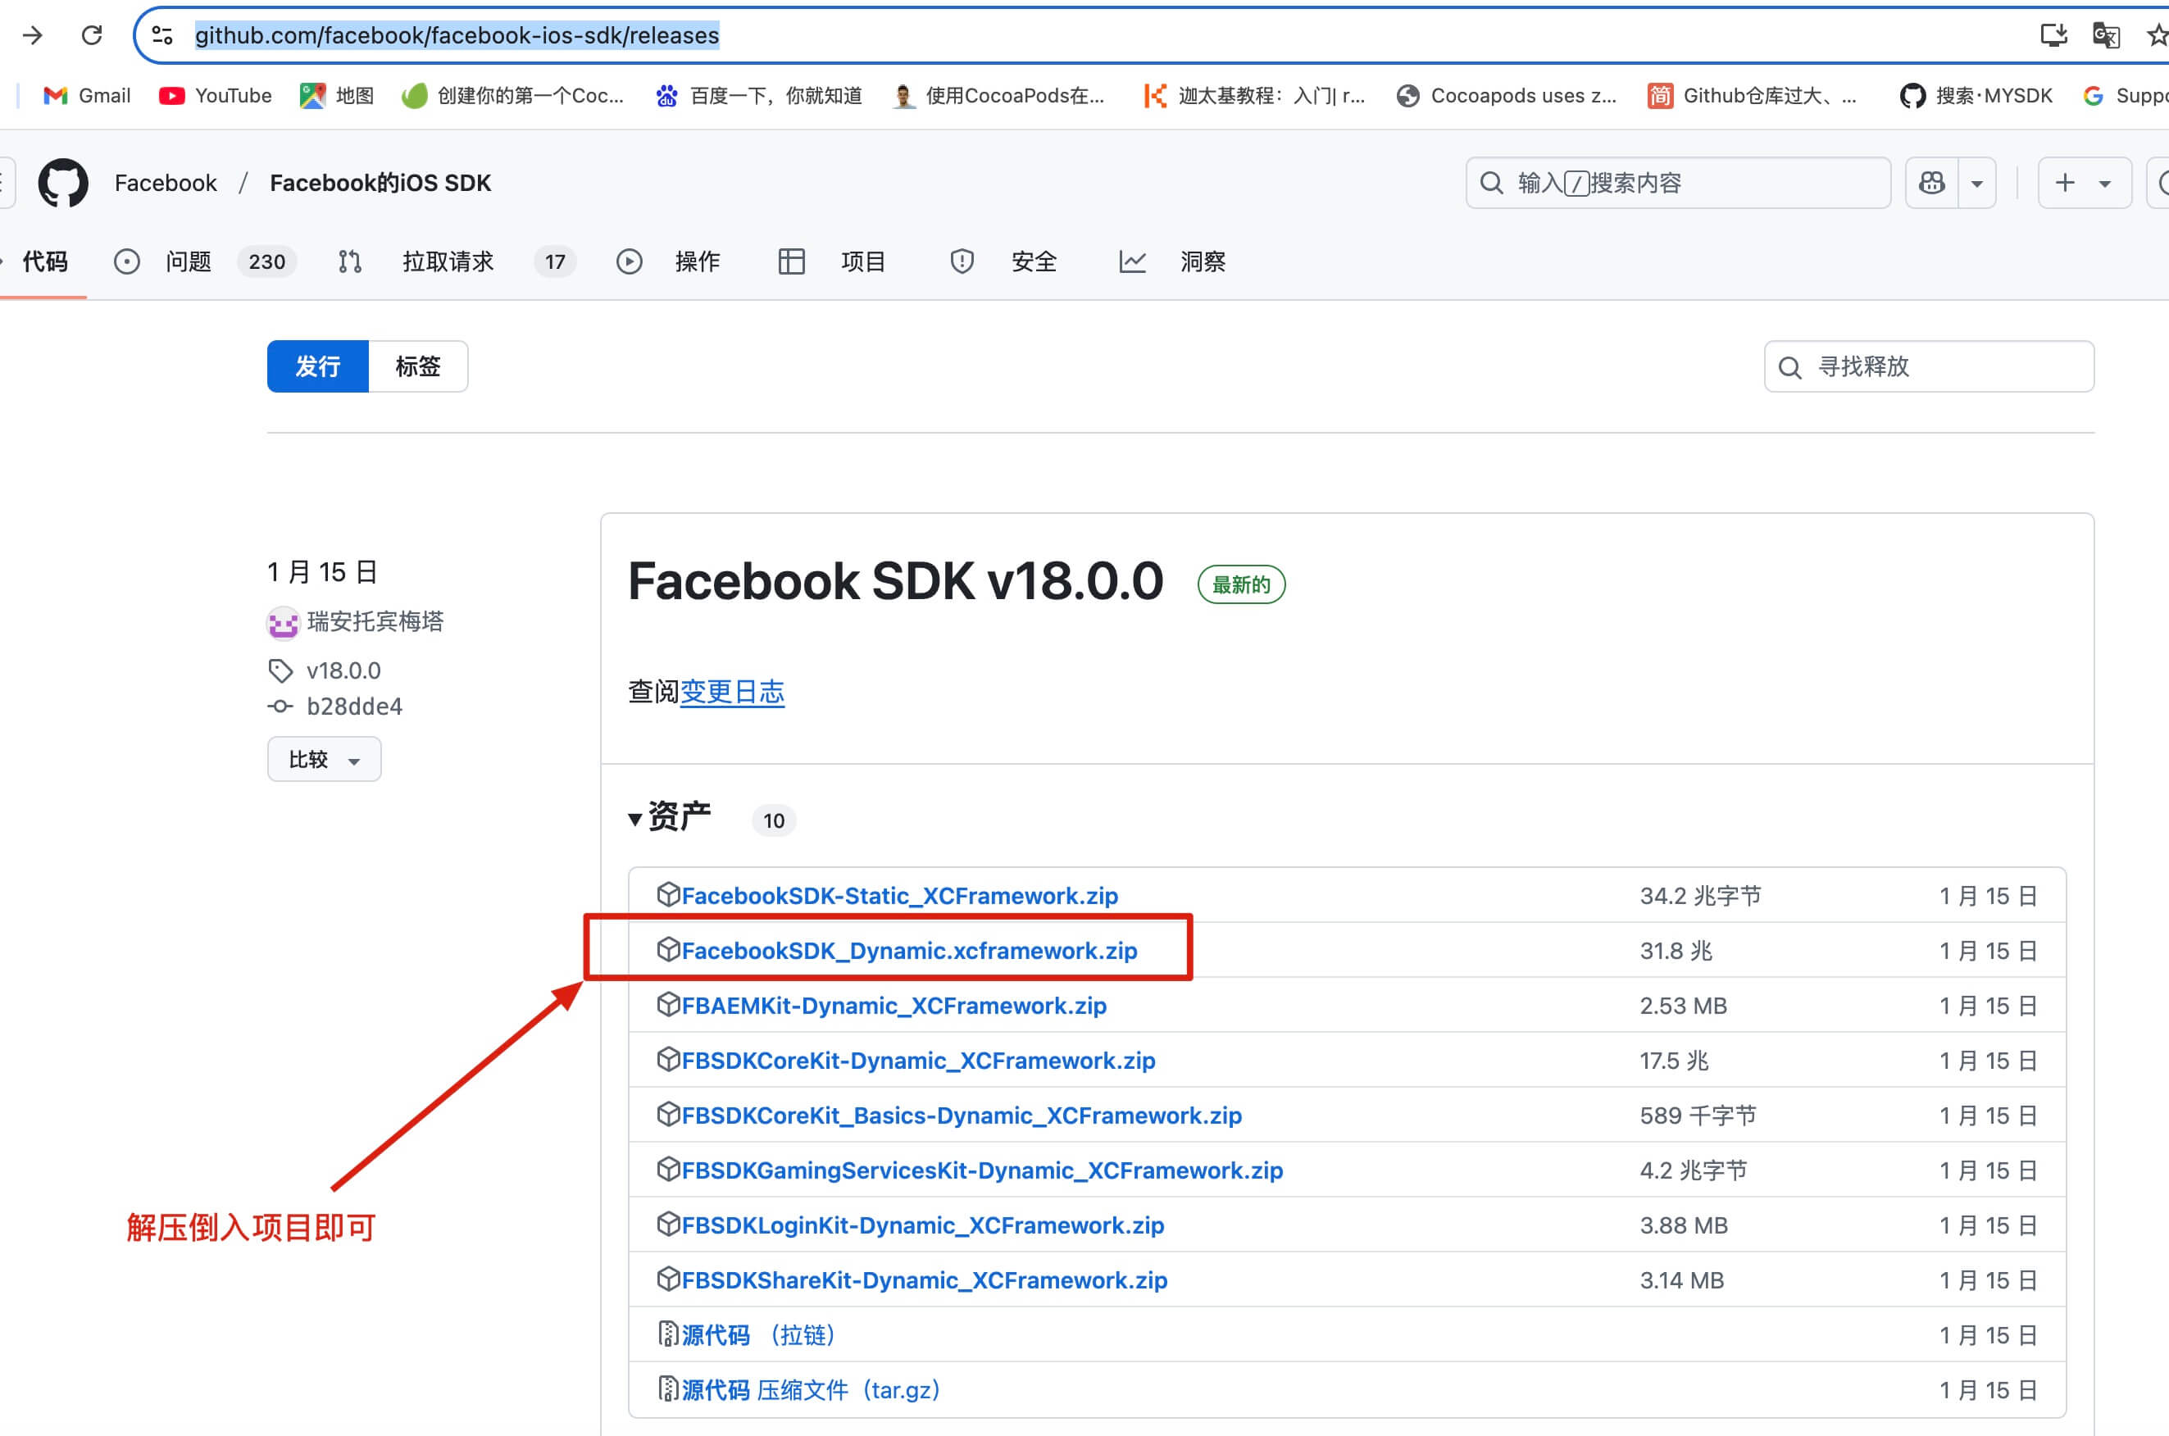Download FBSDKCoreKit_Basics-Dynamic_XCFramework.zip
2169x1436 pixels.
[x=961, y=1116]
